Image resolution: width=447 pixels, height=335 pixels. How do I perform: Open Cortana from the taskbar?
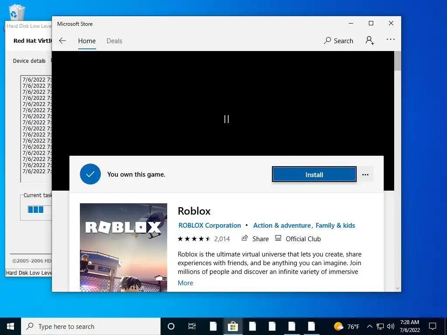pos(171,326)
